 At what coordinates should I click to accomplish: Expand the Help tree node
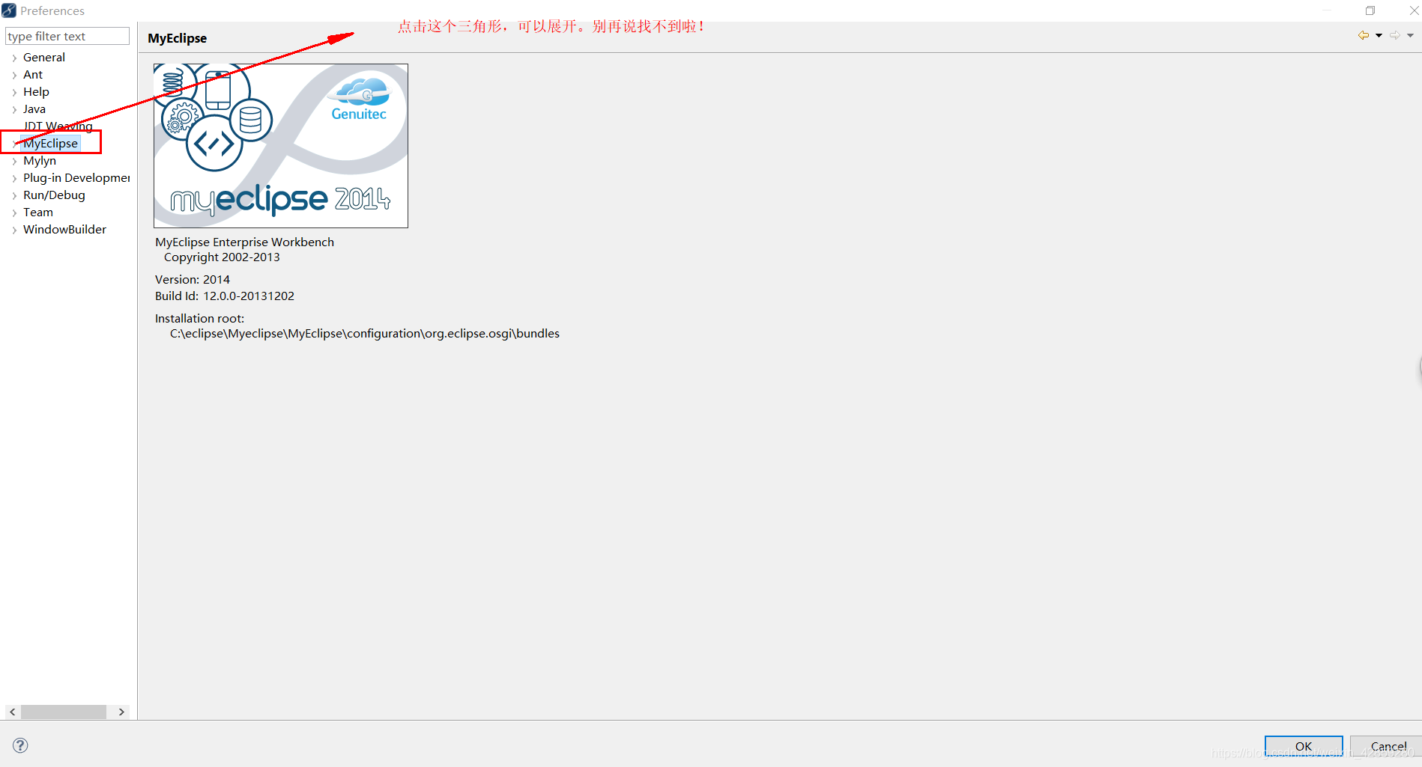coord(14,92)
